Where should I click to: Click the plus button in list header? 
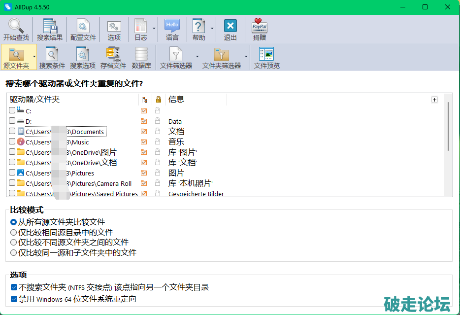click(x=434, y=100)
